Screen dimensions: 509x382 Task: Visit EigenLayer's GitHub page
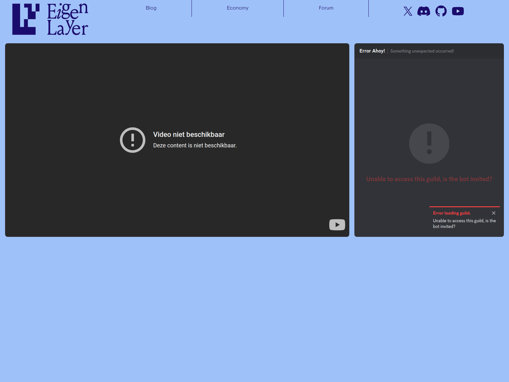tap(441, 11)
